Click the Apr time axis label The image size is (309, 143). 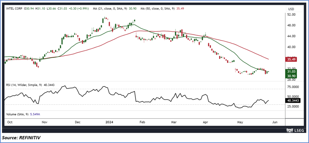206,122
